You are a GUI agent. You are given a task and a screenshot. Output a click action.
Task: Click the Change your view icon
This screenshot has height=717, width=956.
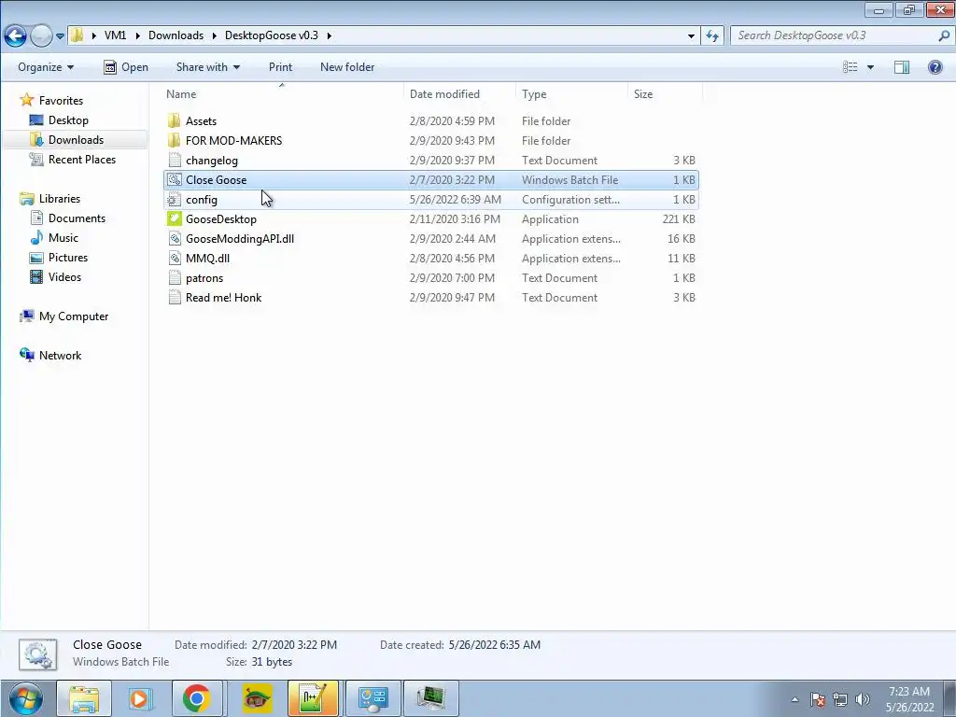851,67
